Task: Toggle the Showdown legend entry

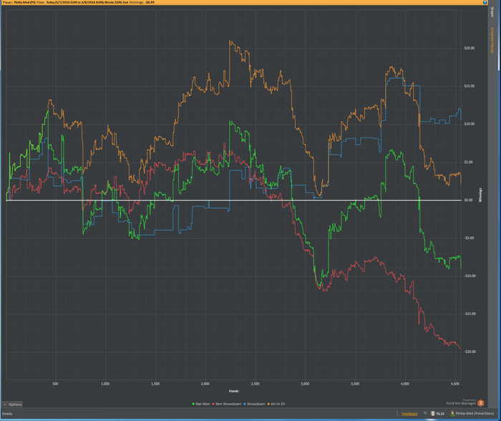Action: click(x=254, y=404)
